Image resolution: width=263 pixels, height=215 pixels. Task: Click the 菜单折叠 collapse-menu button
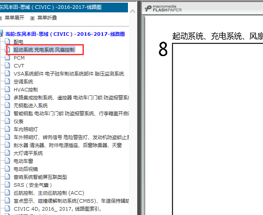(x=47, y=18)
